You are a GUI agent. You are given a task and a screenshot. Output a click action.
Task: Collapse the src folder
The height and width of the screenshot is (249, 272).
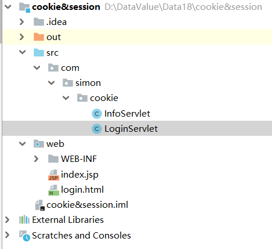(23, 52)
